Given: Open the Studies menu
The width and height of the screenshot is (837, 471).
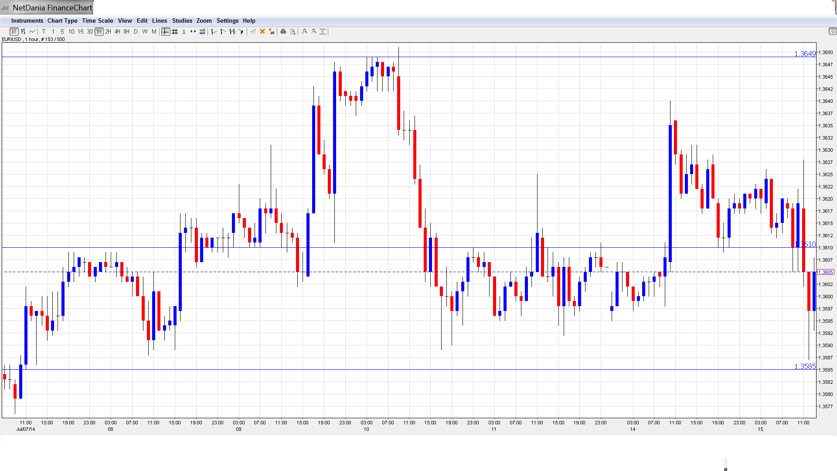Looking at the screenshot, I should click(x=182, y=20).
